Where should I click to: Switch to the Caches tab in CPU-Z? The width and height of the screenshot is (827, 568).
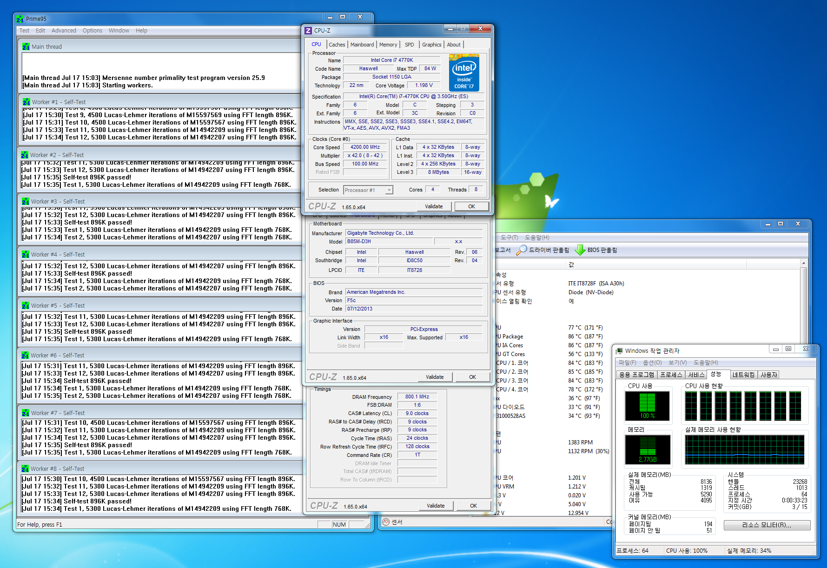[337, 45]
